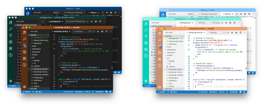
Task: Switch to Settings tab in light teal window
Action: pyautogui.click(x=202, y=23)
